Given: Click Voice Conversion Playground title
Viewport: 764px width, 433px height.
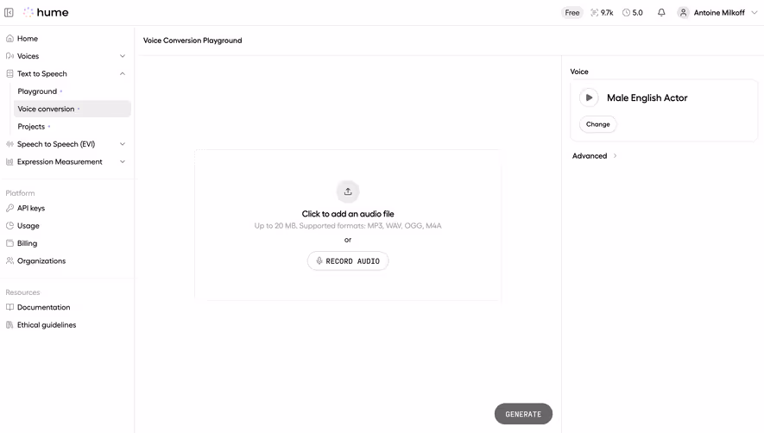Looking at the screenshot, I should click(193, 41).
